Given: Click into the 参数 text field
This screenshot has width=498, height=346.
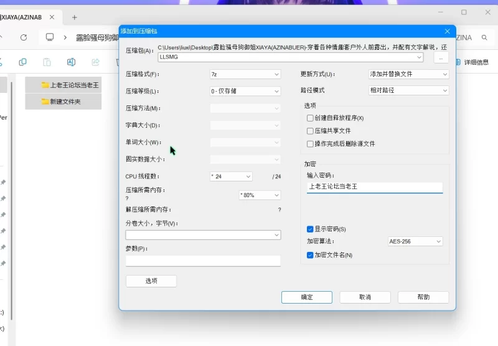Looking at the screenshot, I should coord(203,261).
